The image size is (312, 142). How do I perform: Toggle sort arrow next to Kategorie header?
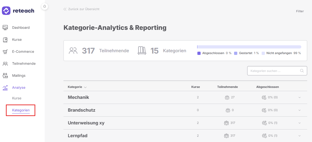[85, 87]
